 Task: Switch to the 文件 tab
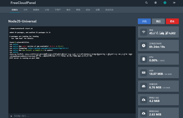25,10
